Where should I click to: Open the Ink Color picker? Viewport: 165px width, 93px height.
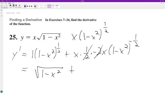pos(35,6)
